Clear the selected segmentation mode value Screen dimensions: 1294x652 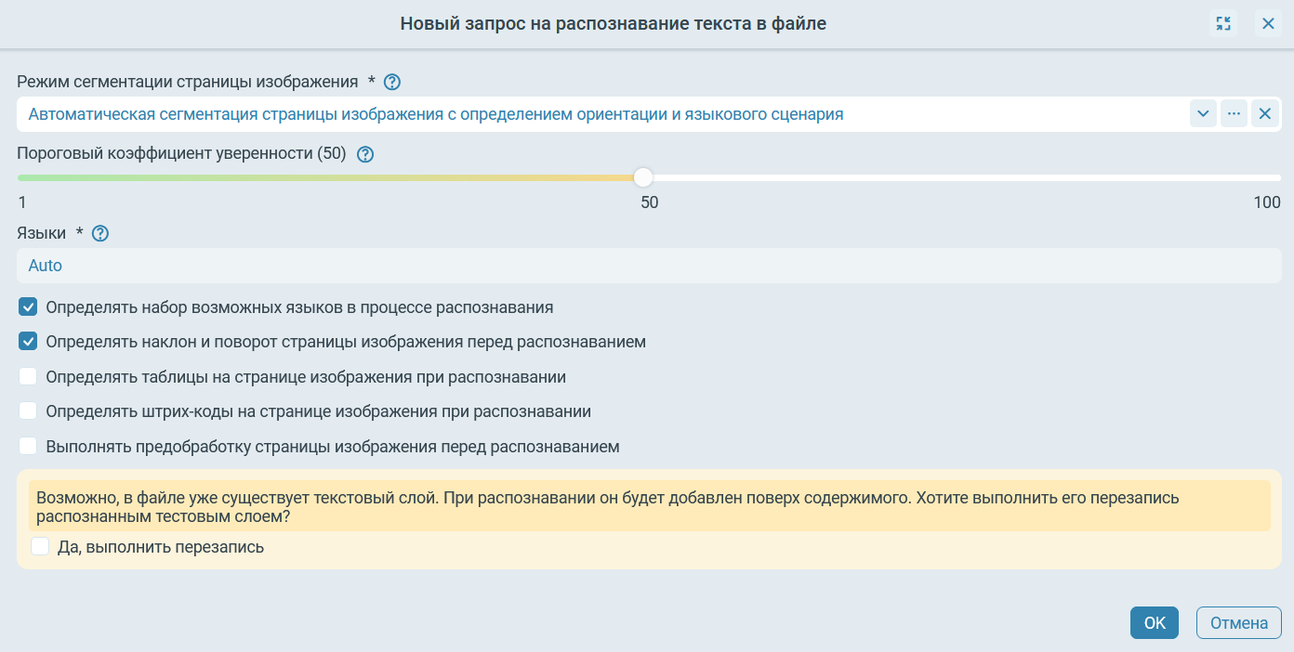coord(1264,114)
